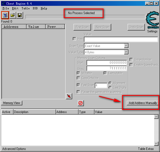This screenshot has height=152, width=160.
Task: Click the Prev... column header
Action: coord(55,27)
